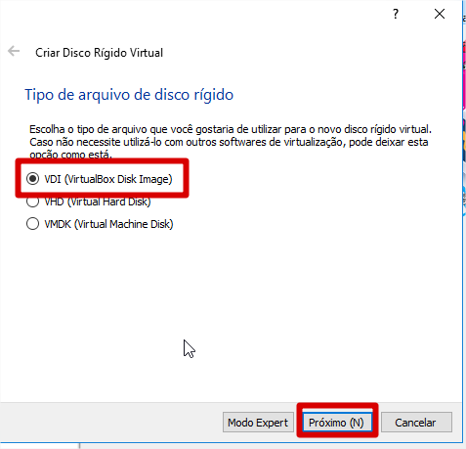Choose the VHD (Virtual Hard Disk) label

(x=98, y=202)
